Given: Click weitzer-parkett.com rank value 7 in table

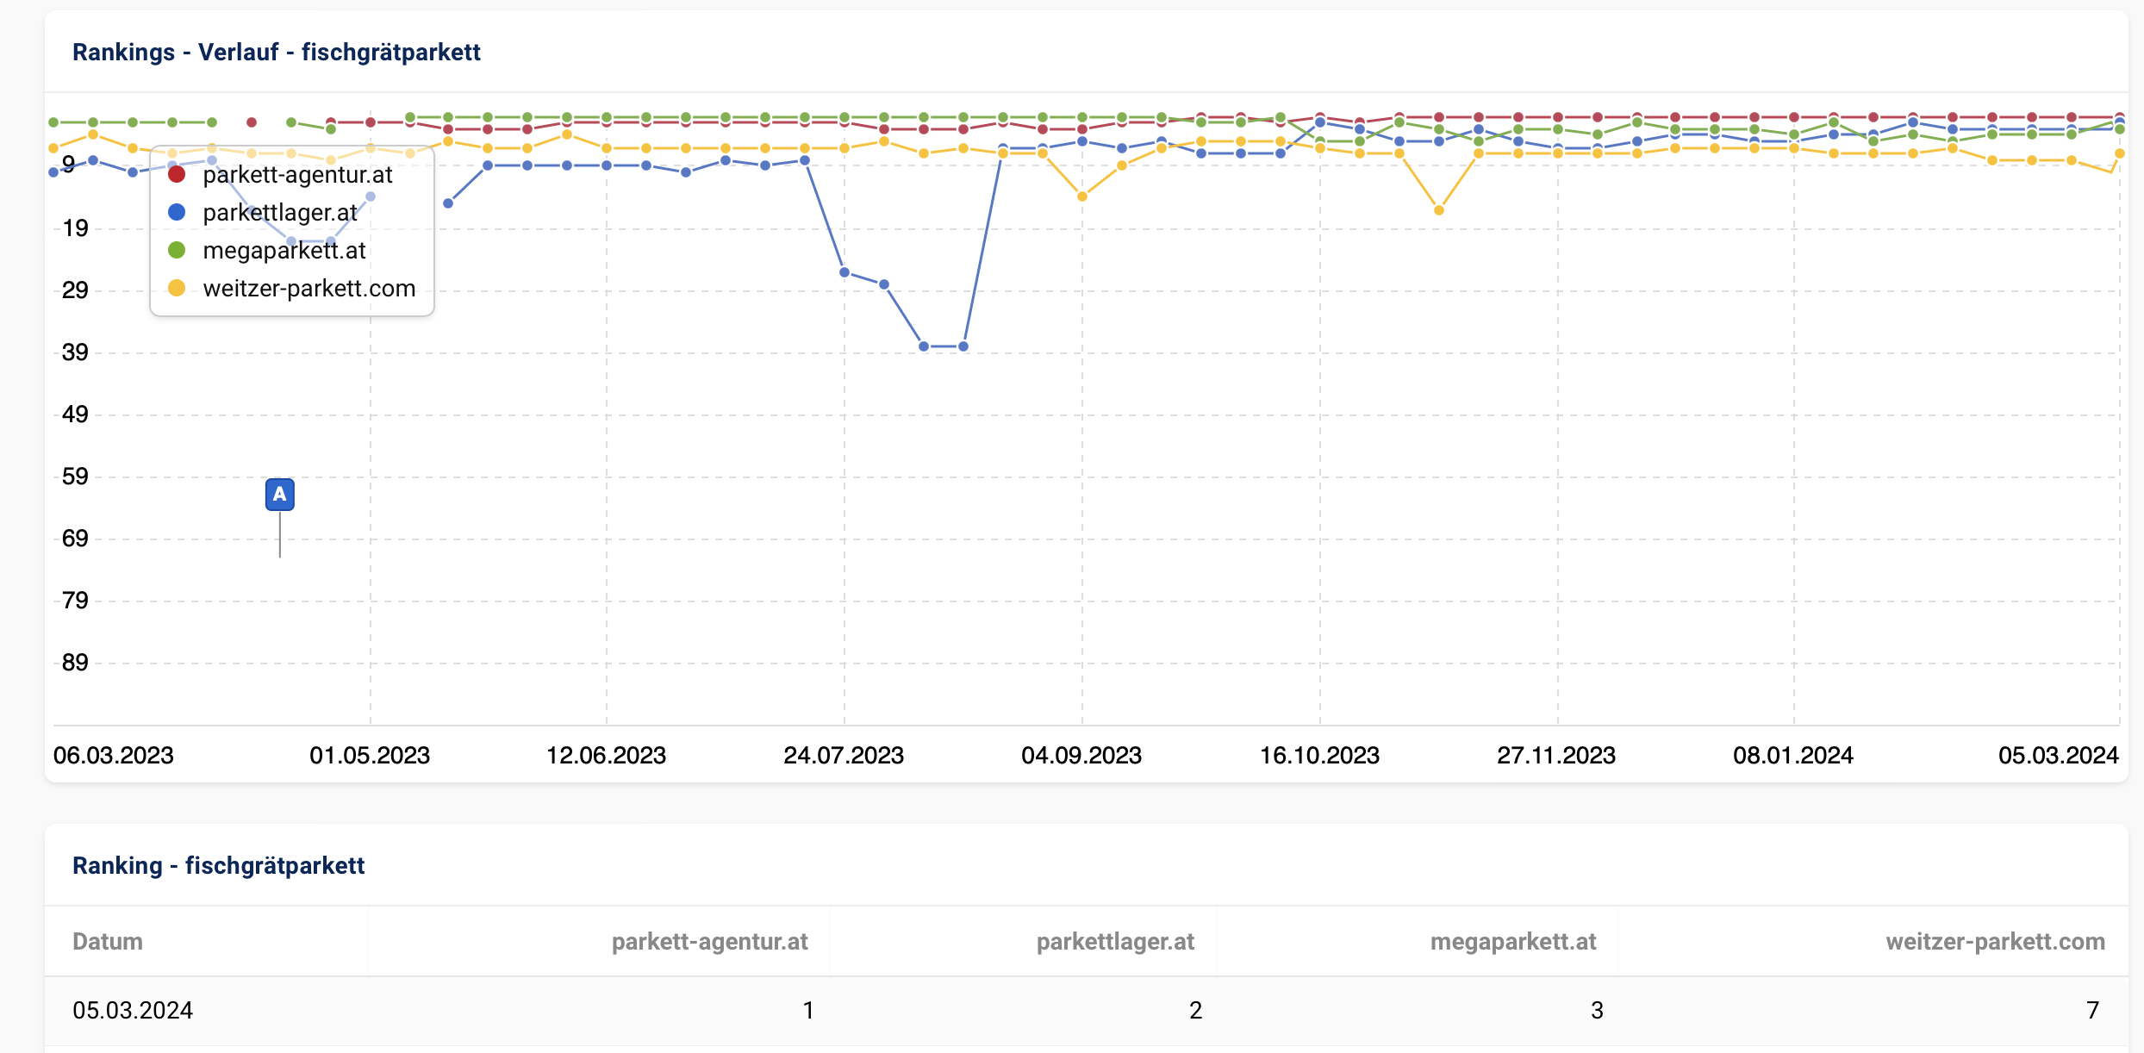Looking at the screenshot, I should point(2092,1010).
